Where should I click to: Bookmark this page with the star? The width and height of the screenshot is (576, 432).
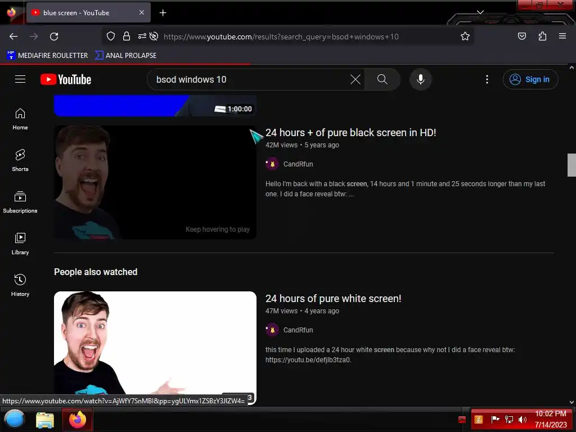click(465, 37)
